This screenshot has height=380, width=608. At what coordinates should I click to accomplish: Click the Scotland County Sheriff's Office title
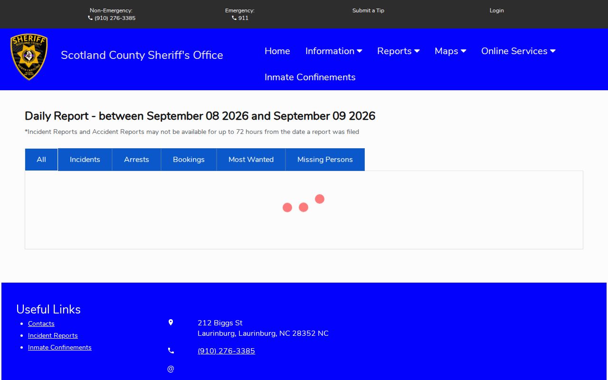(142, 55)
